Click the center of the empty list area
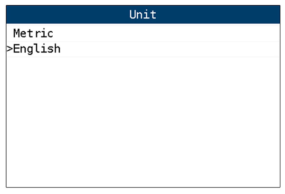 [x=143, y=122]
